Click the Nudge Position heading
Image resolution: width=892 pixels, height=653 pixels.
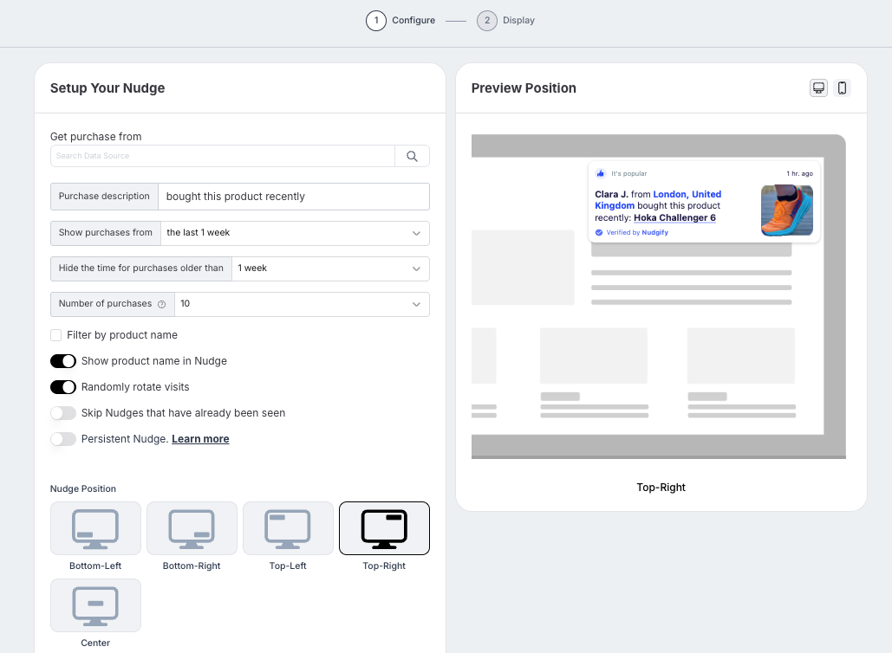pos(83,488)
